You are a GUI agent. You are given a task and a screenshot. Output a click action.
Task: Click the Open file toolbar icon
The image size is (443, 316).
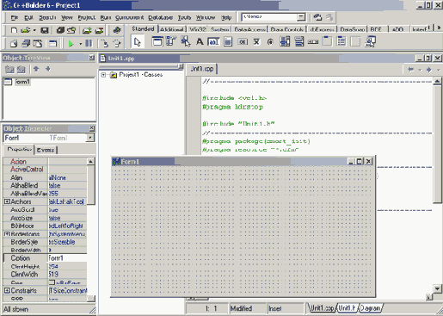point(25,30)
